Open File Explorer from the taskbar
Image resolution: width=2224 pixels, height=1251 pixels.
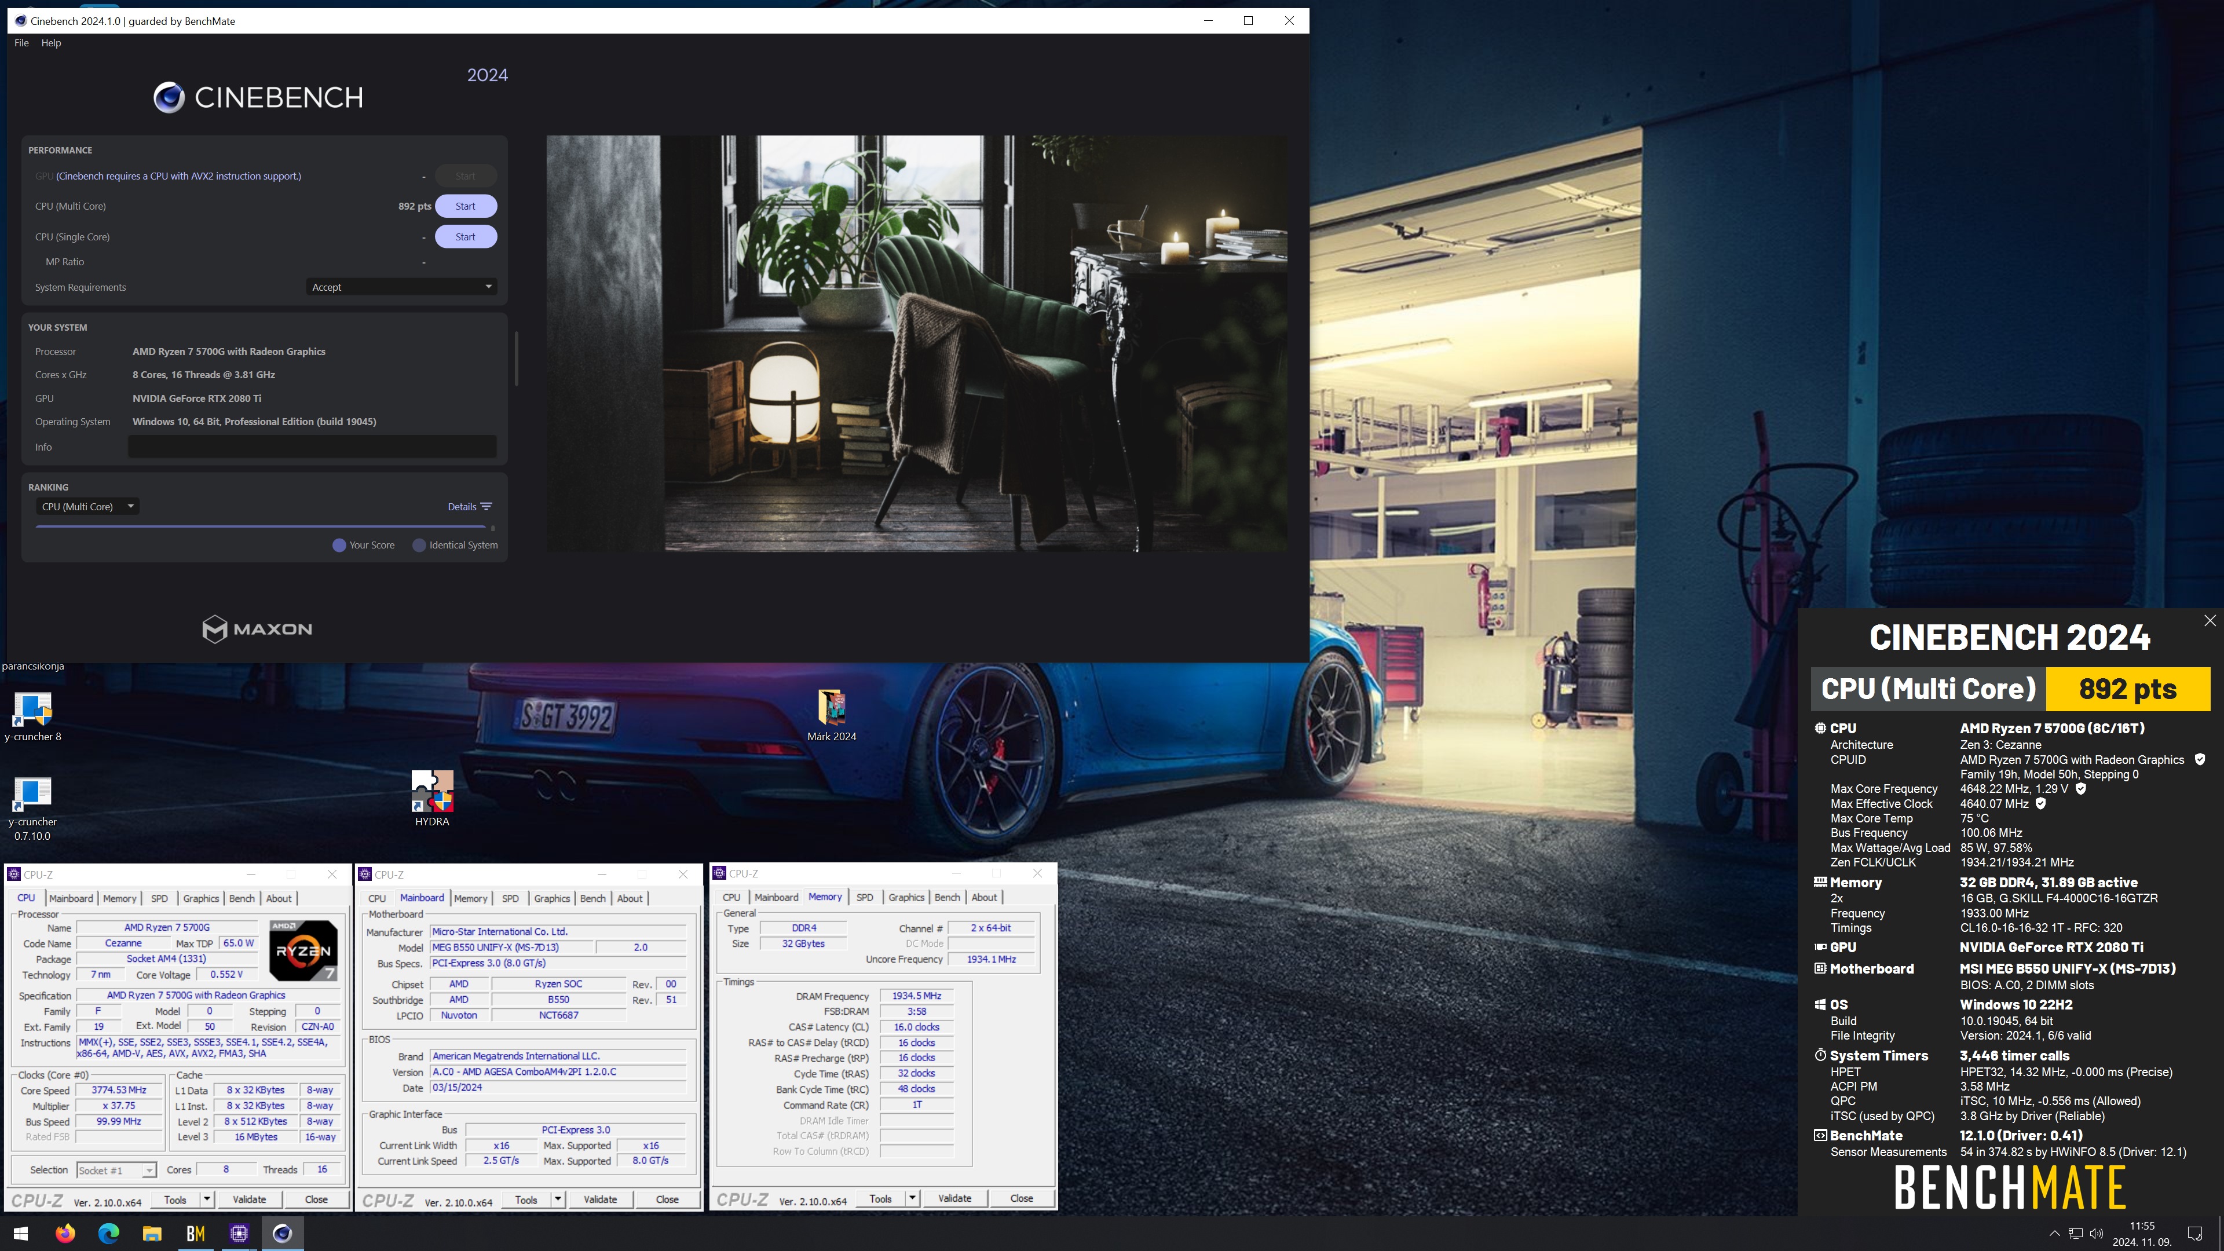152,1233
